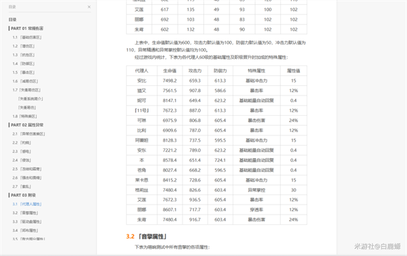The height and width of the screenshot is (256, 407).
Task: Select the 安比 name cell
Action: pos(142,81)
